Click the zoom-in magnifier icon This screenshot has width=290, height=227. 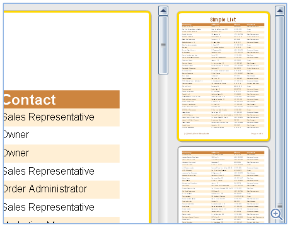pyautogui.click(x=277, y=214)
